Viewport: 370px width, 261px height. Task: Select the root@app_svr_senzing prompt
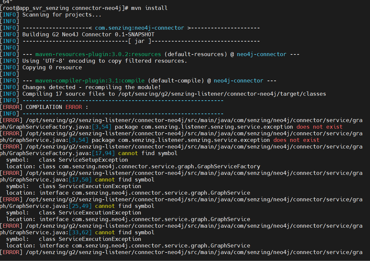click(36, 8)
